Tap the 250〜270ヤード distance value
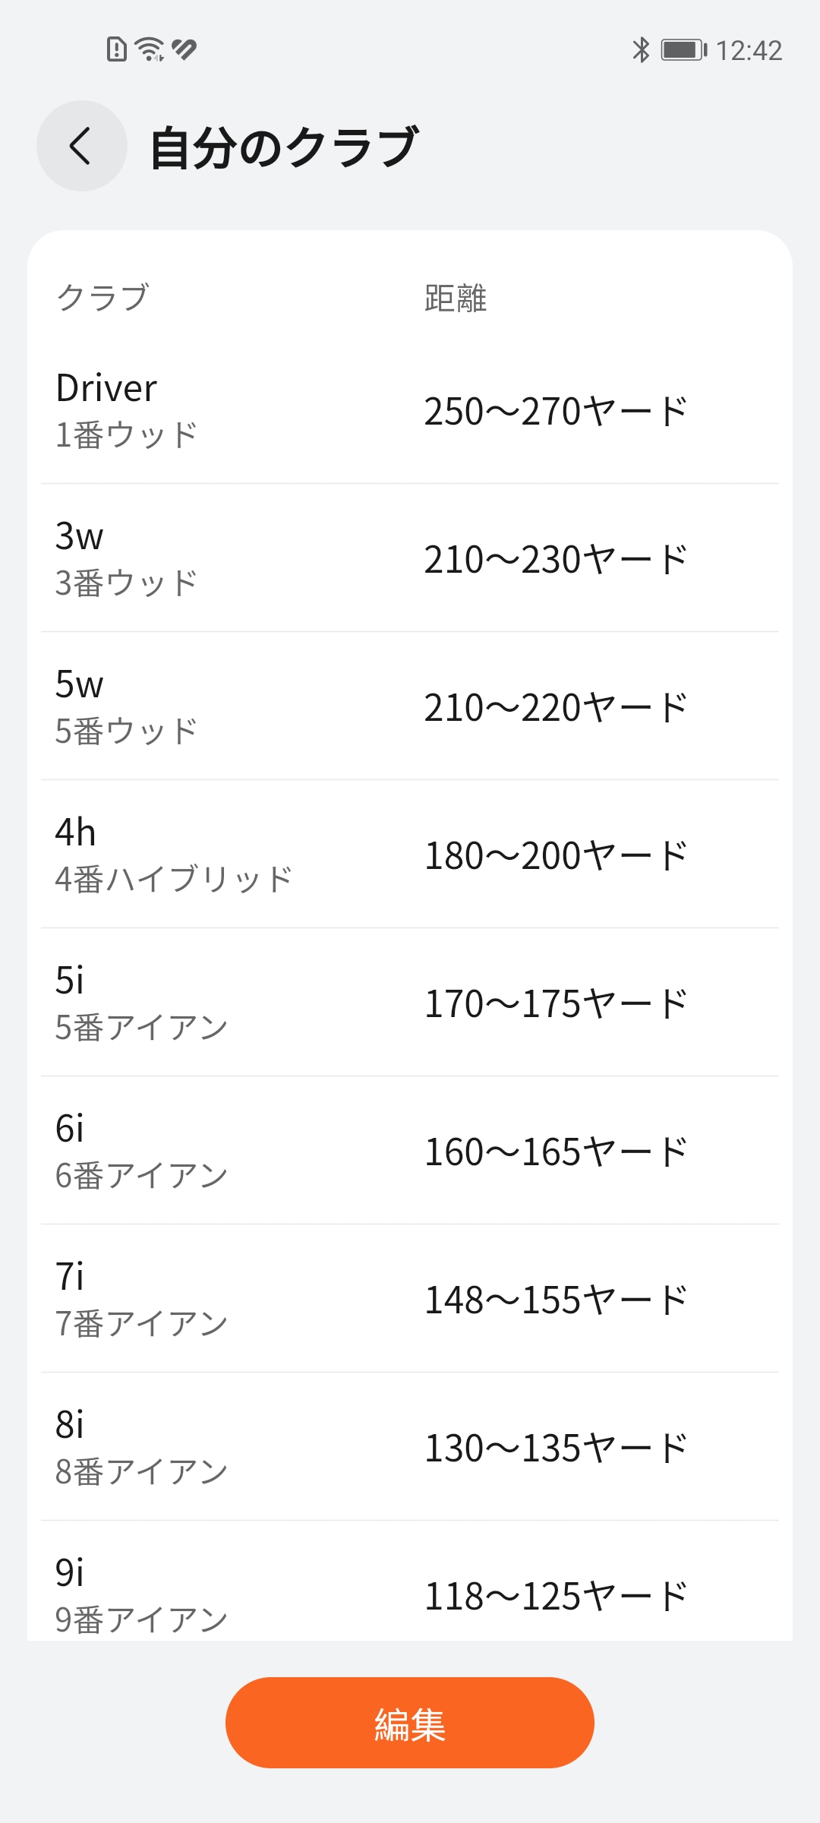Viewport: 820px width, 1823px height. (x=556, y=412)
